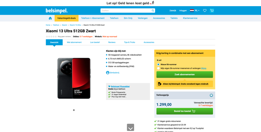Switch to the Reviews tab
This screenshot has width=261, height=132.
[x=112, y=42]
